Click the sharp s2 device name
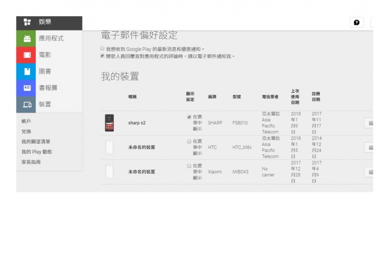This screenshot has height=273, width=386. 137,123
